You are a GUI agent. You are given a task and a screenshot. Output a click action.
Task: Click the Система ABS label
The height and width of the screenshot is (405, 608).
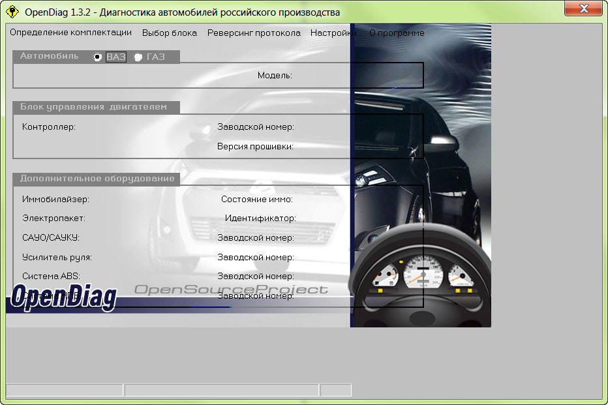pos(51,277)
